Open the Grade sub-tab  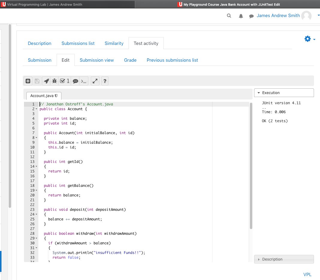pos(130,60)
